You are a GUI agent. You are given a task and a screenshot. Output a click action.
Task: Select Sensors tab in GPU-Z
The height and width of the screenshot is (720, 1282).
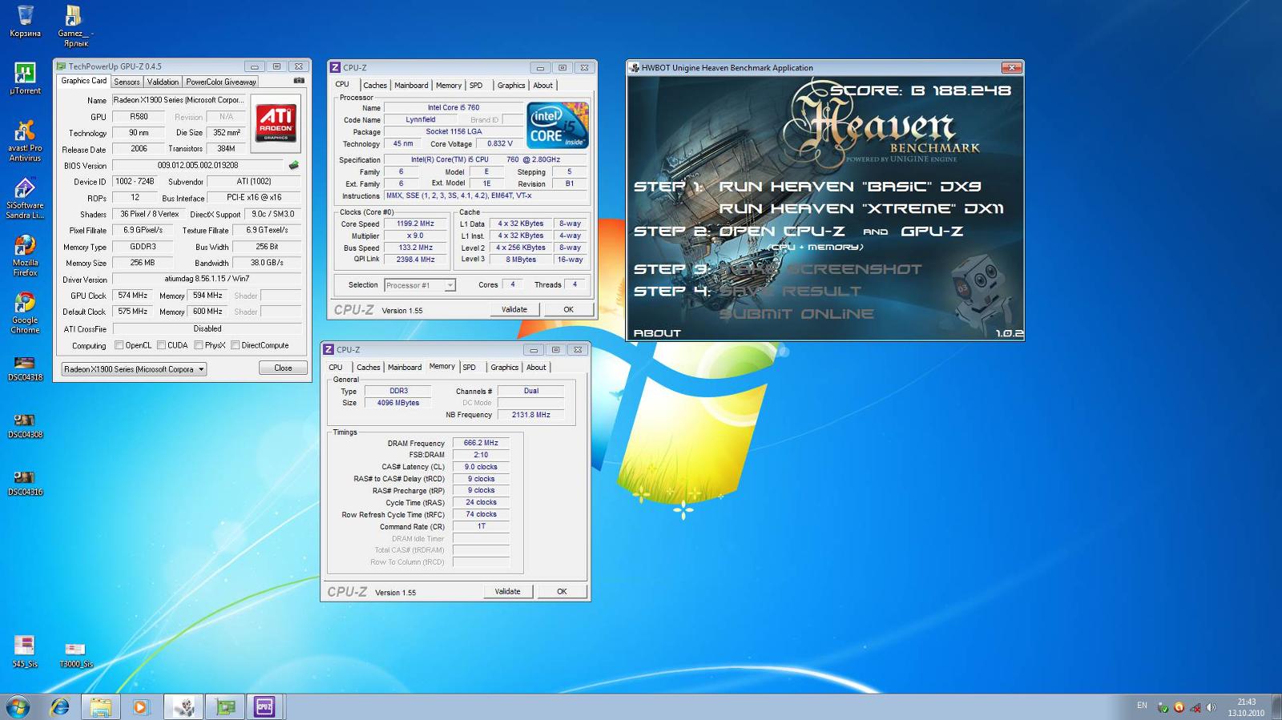pyautogui.click(x=127, y=82)
